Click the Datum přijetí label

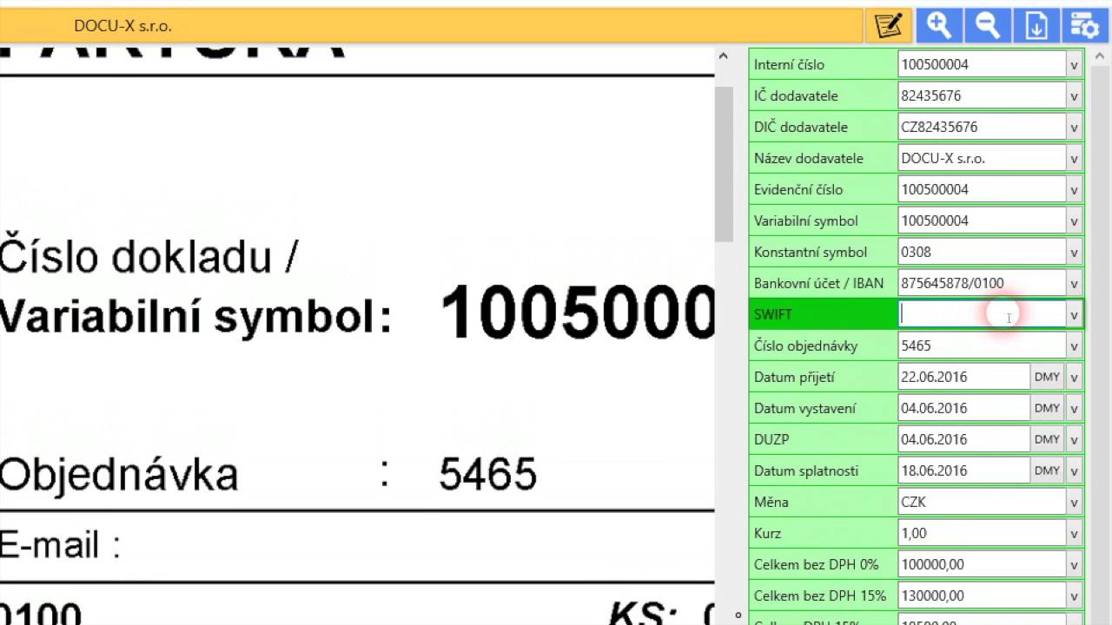[794, 378]
